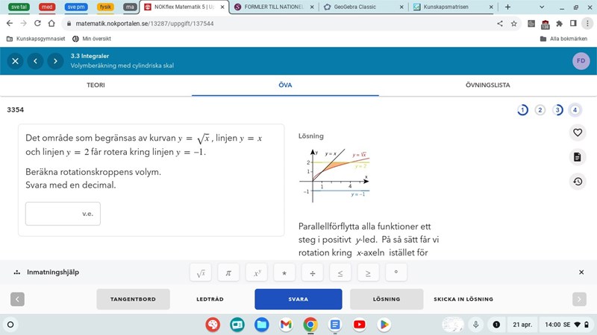This screenshot has width=597, height=335.
Task: Open the answer history clock icon
Action: coord(577,182)
